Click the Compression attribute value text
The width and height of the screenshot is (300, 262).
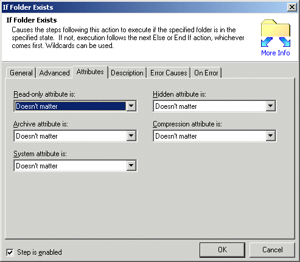(x=176, y=136)
